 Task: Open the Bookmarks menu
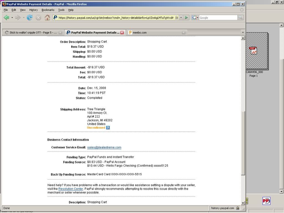click(x=48, y=10)
